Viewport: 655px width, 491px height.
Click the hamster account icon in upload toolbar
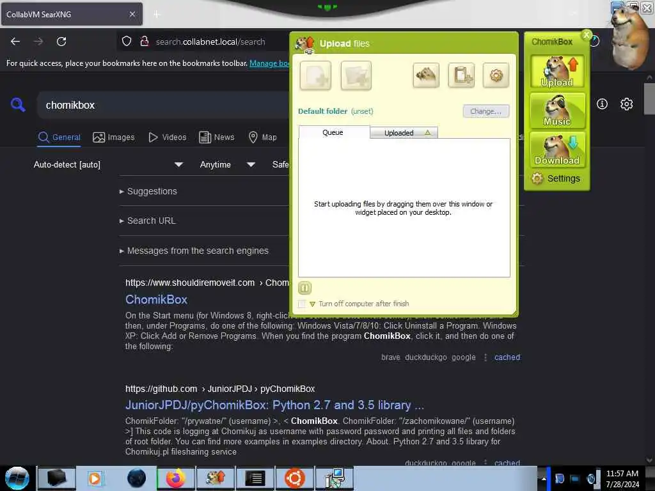point(425,75)
